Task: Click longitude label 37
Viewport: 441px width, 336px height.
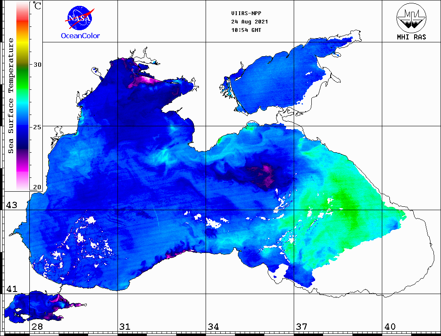Action: click(x=302, y=326)
